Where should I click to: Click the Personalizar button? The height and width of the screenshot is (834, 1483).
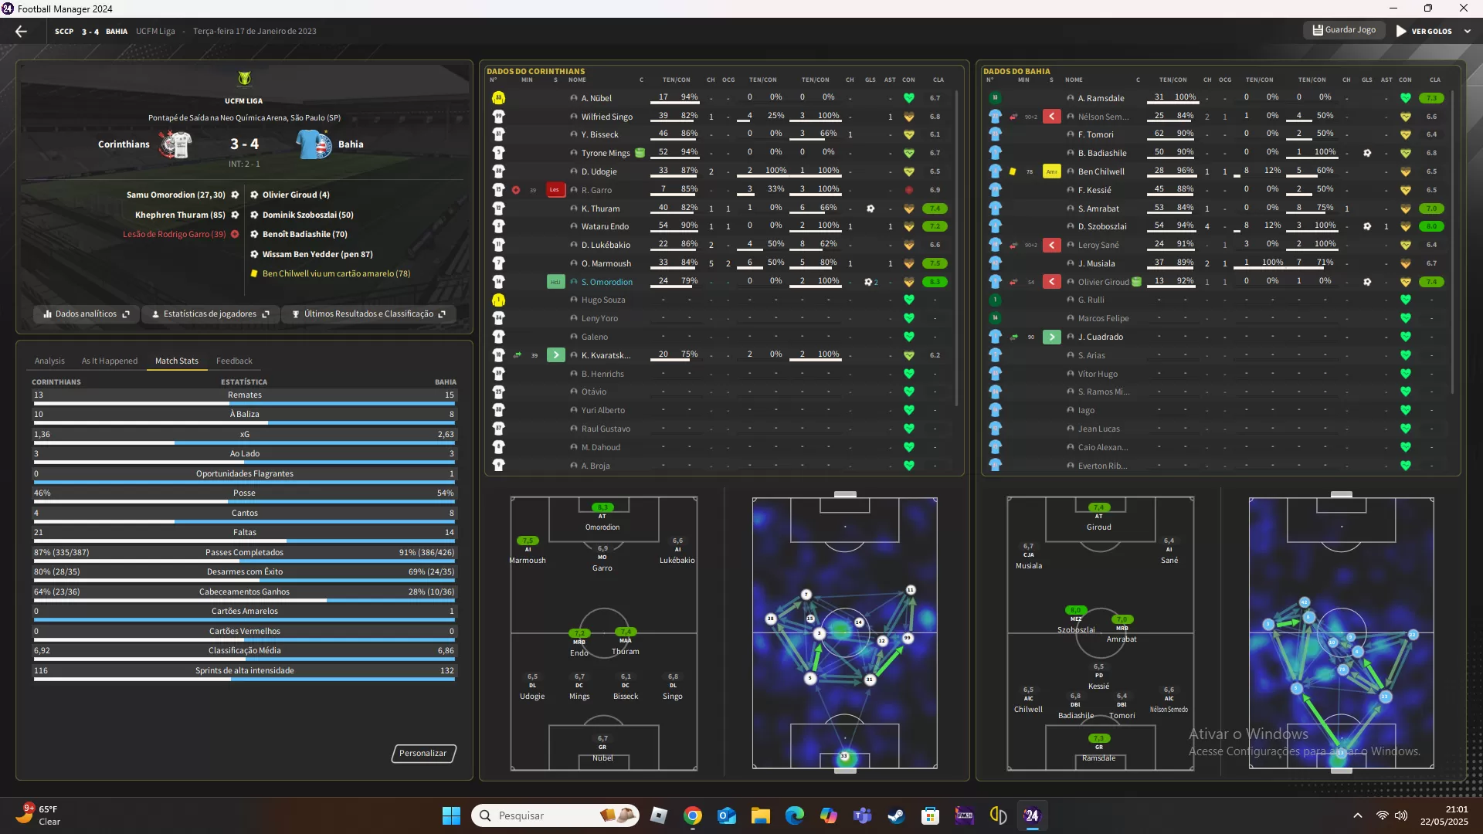click(x=423, y=753)
